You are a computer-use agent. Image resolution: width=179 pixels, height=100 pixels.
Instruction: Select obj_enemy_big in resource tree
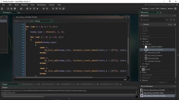[x=153, y=58]
